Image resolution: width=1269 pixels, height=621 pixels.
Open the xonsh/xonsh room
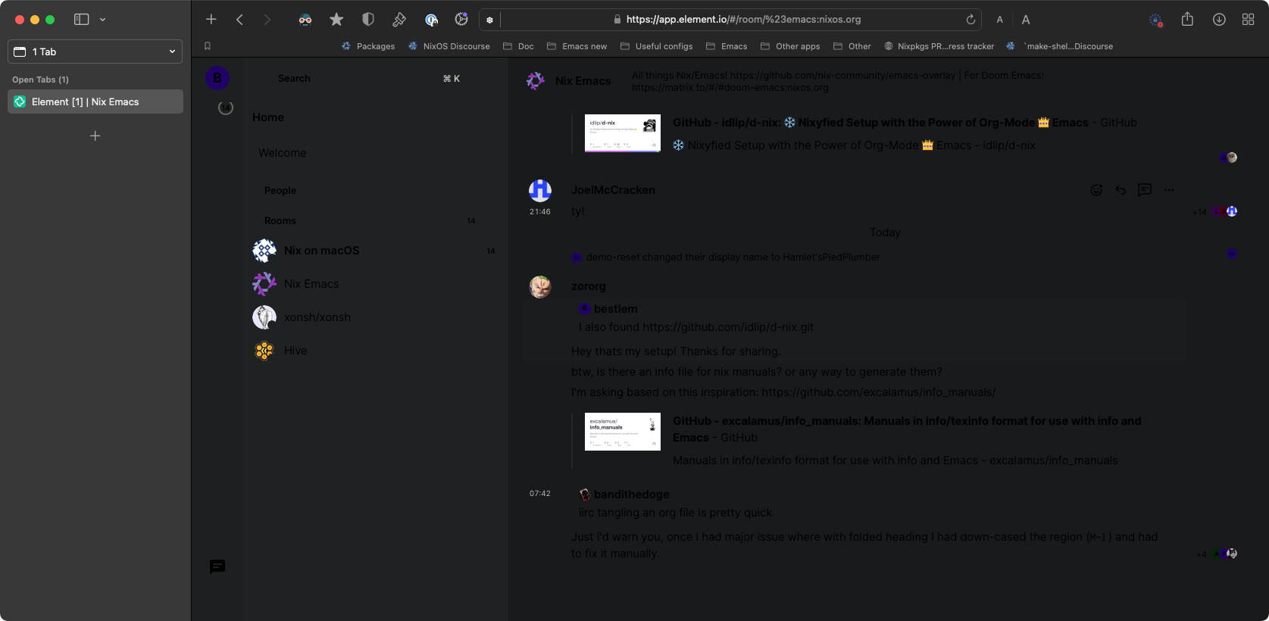coord(374,317)
